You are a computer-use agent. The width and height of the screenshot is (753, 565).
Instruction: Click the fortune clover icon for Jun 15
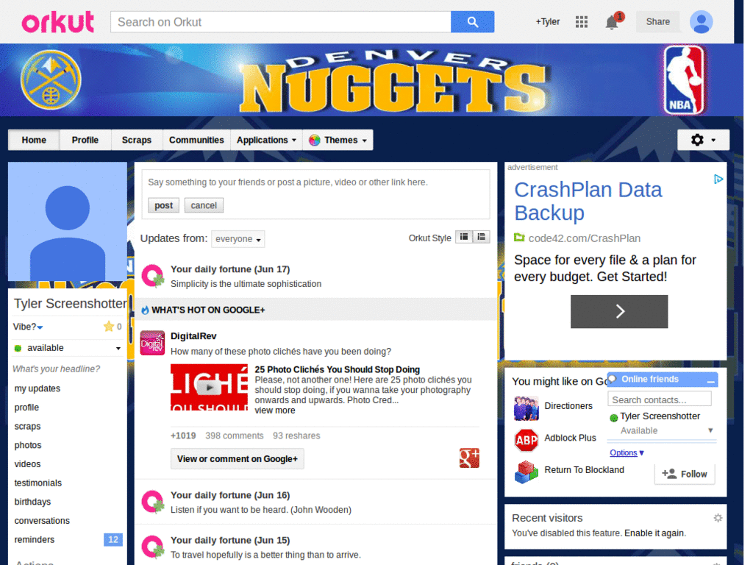coord(153,547)
